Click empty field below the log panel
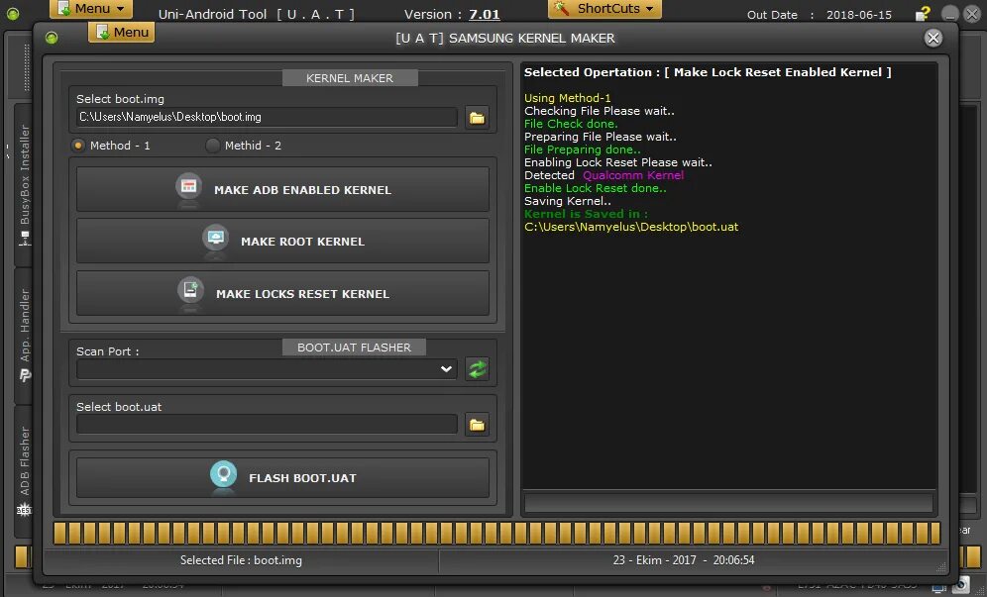The image size is (987, 597). coord(729,503)
